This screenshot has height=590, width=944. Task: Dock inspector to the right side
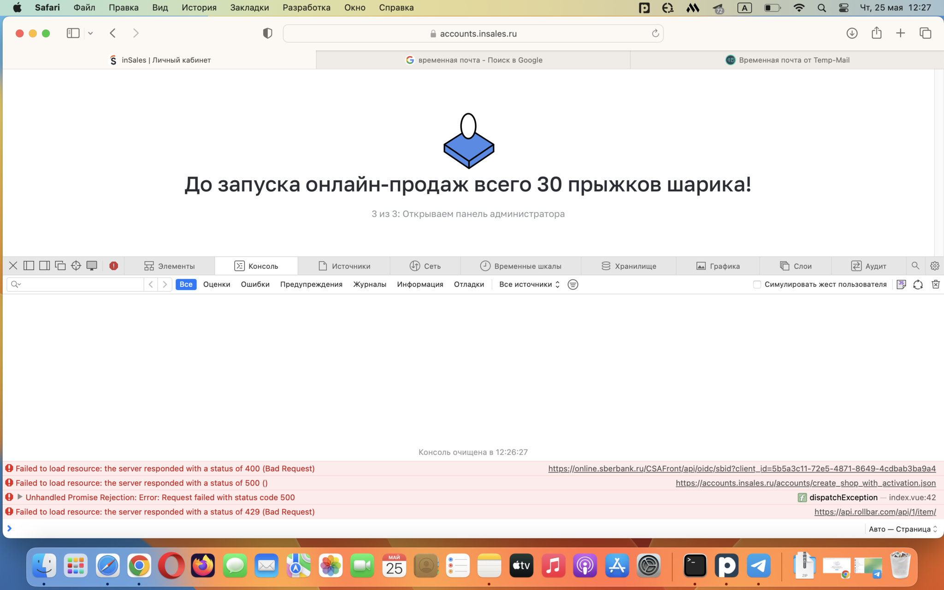[x=44, y=265]
